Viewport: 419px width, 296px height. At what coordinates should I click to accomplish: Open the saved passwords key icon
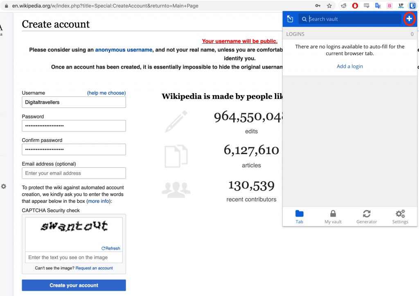tap(318, 6)
